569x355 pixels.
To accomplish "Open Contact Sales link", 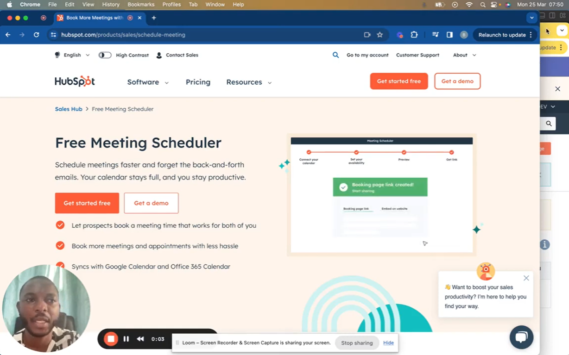I will coord(177,55).
